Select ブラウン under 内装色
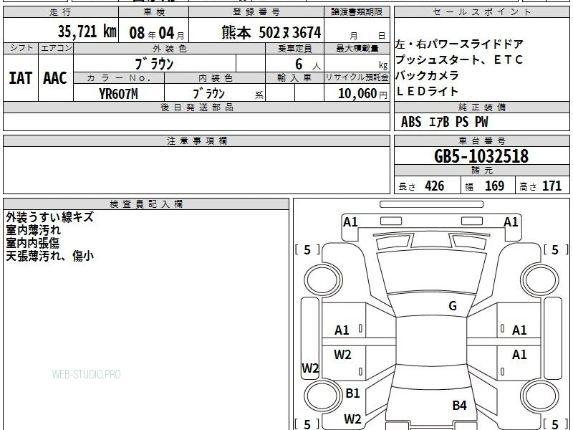573x430 pixels. tap(208, 94)
